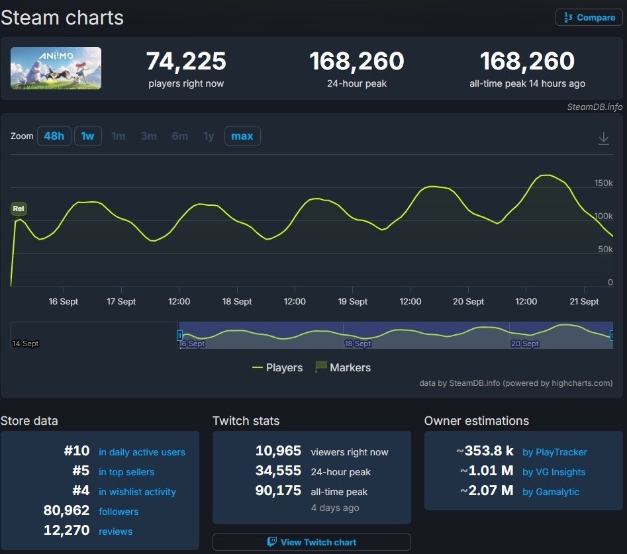Click the 90,175 all-time peak value

tap(278, 490)
